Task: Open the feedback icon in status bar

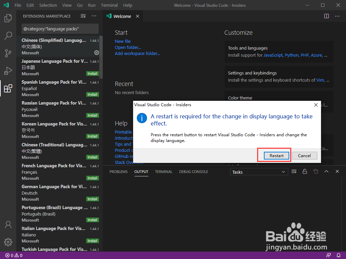Action: pos(328,256)
